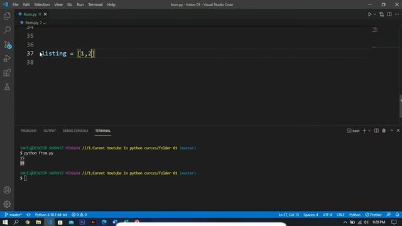Open changes compare icon in editor toolbar
Viewport: 402px width, 226px height.
[381, 14]
